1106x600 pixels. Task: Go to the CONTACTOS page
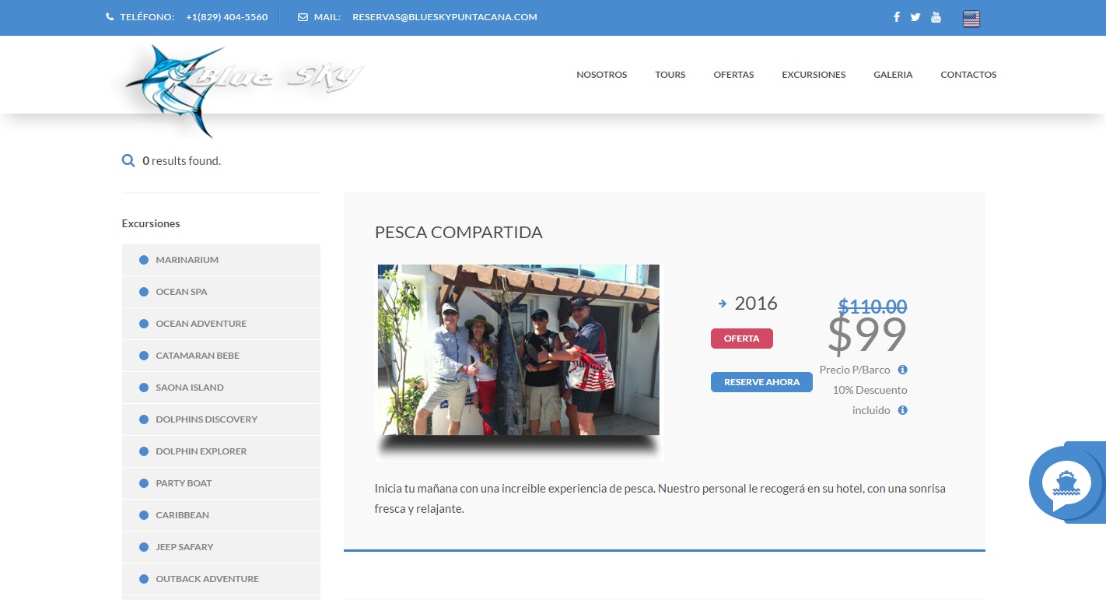click(968, 75)
